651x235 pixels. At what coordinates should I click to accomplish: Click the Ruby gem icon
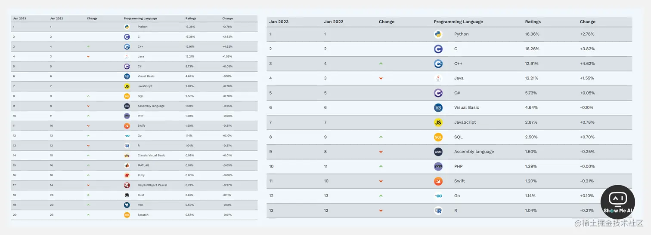tap(127, 175)
